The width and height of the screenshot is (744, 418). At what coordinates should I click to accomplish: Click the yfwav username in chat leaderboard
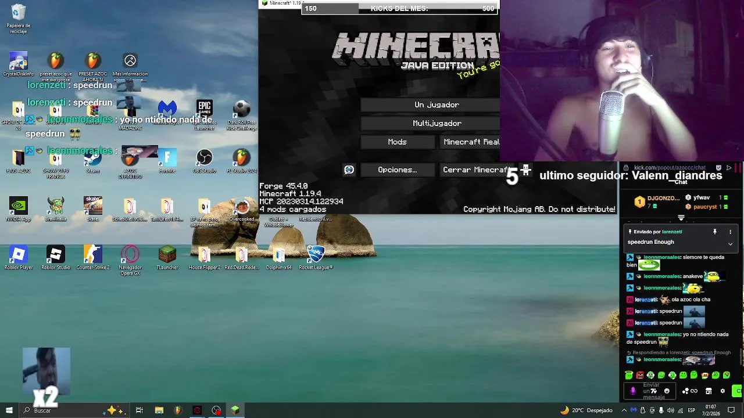click(702, 197)
